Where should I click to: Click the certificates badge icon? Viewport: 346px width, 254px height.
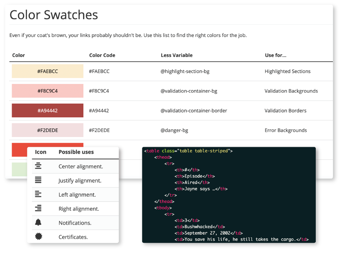38,237
